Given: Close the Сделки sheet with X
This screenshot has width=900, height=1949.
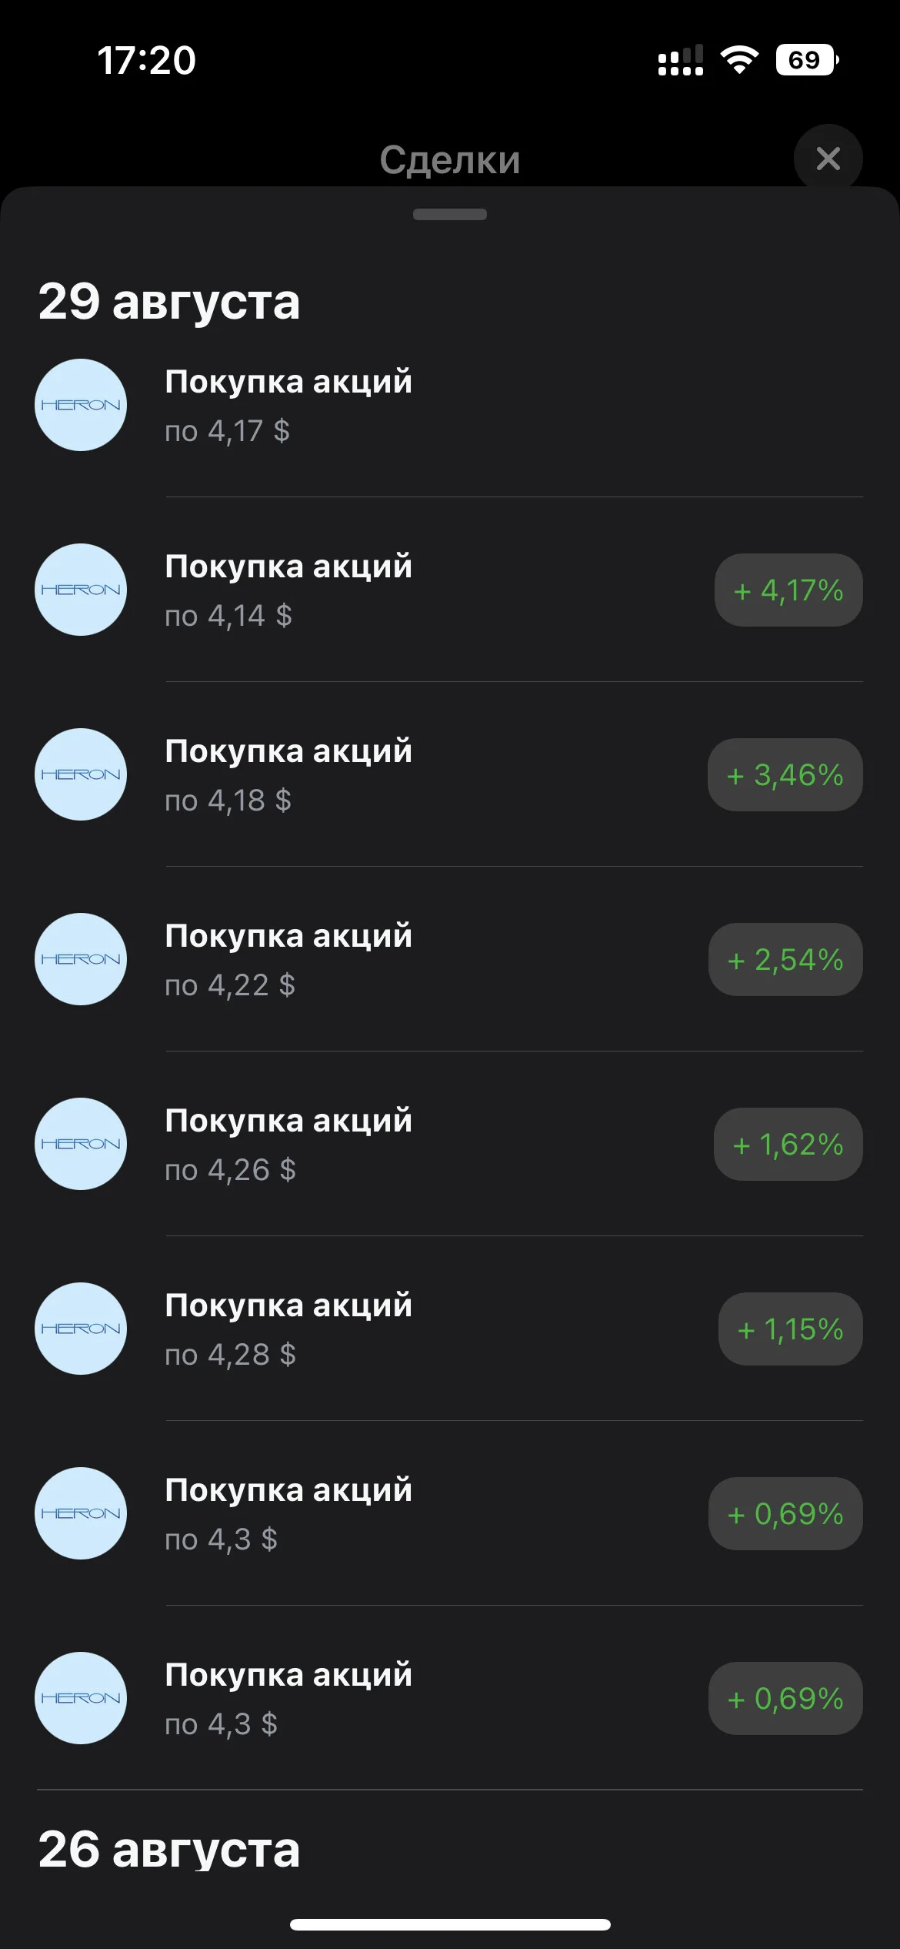Looking at the screenshot, I should 828,159.
